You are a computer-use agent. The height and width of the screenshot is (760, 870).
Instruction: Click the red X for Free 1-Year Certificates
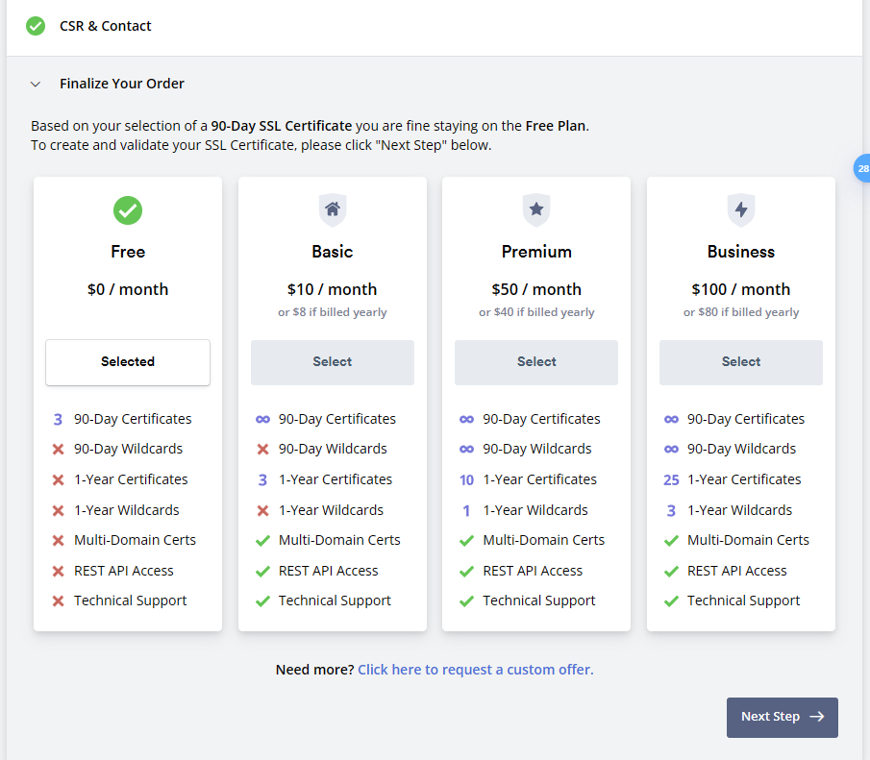(x=59, y=479)
